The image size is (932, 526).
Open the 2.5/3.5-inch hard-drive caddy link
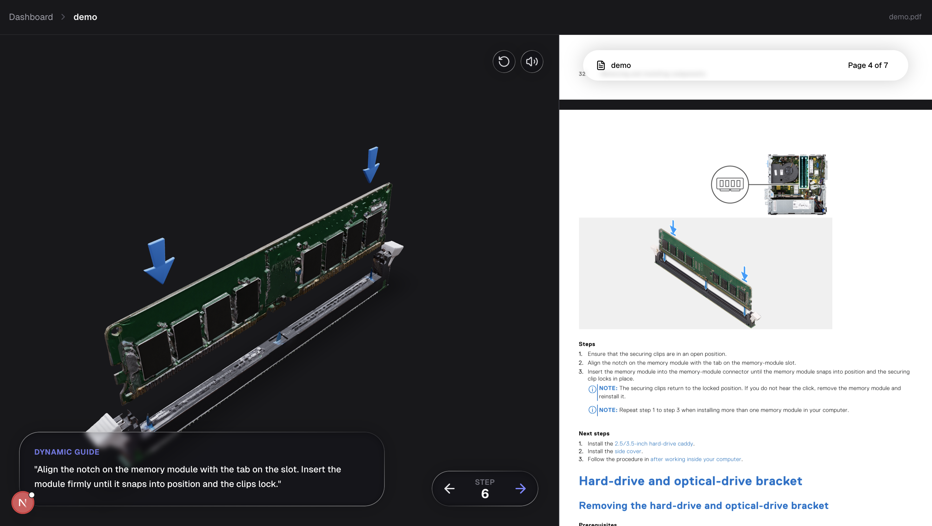653,443
